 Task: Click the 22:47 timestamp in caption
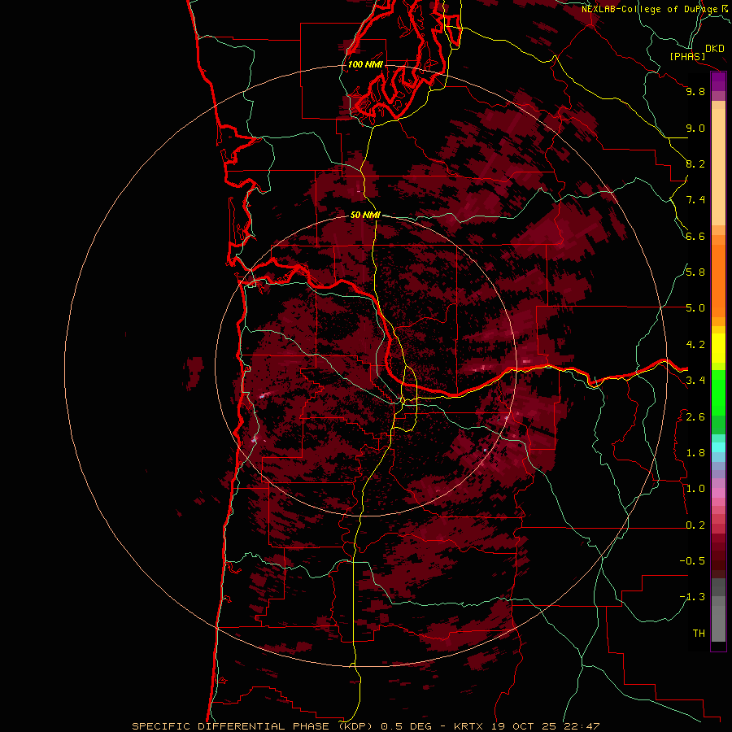click(x=580, y=726)
